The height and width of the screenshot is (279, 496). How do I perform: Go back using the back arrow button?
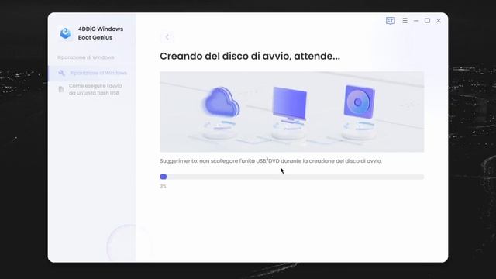(x=167, y=37)
